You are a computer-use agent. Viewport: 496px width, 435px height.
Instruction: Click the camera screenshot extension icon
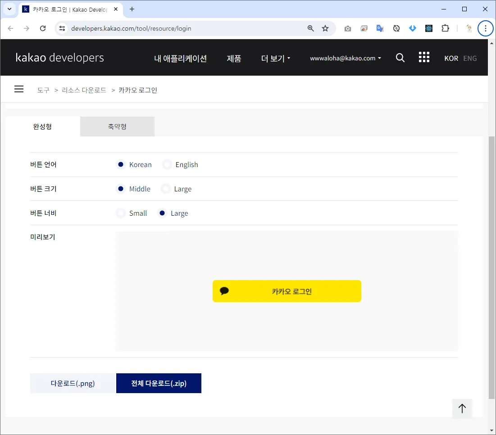click(348, 29)
